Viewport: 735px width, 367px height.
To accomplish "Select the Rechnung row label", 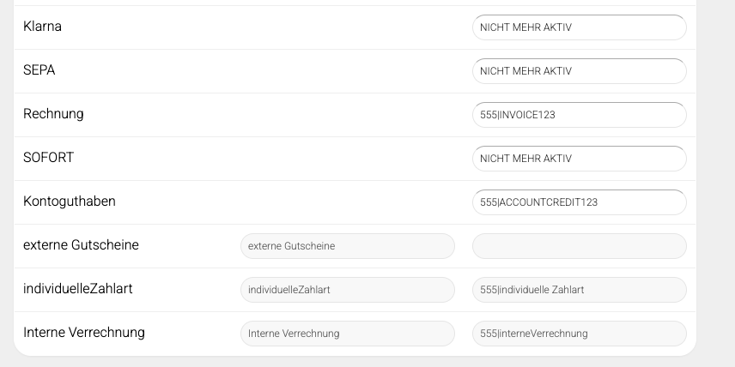I will (53, 114).
